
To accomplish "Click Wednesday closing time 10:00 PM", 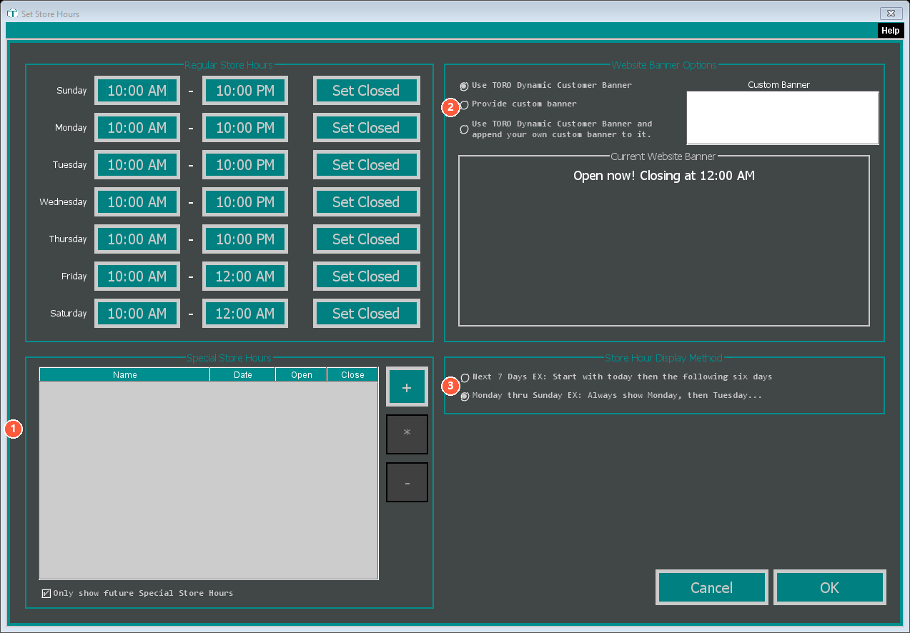I will (x=245, y=202).
